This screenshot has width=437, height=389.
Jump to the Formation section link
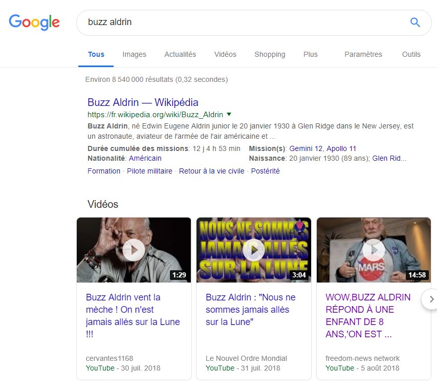(x=104, y=171)
